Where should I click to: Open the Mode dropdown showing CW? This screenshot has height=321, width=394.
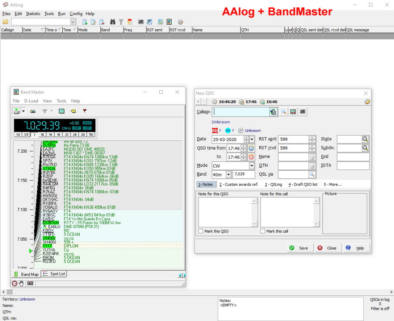[252, 166]
